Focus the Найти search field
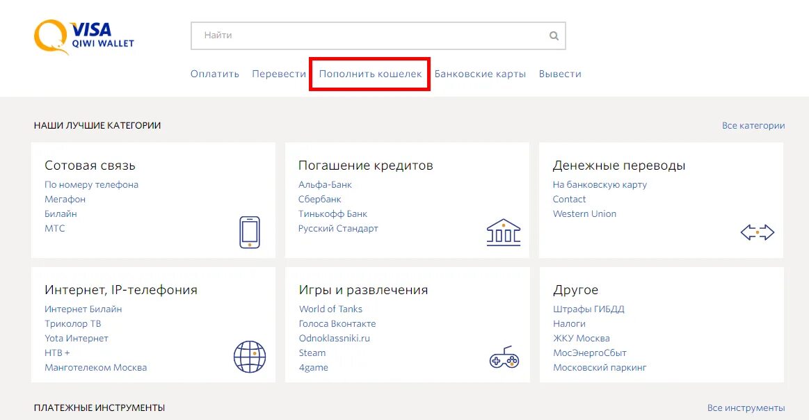The height and width of the screenshot is (420, 809). (x=378, y=35)
